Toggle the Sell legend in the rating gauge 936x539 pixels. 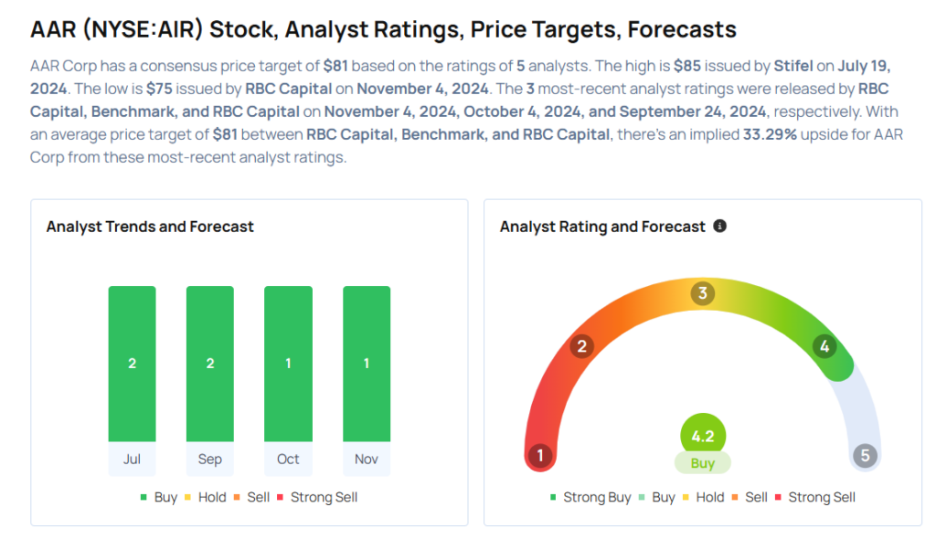pos(750,497)
